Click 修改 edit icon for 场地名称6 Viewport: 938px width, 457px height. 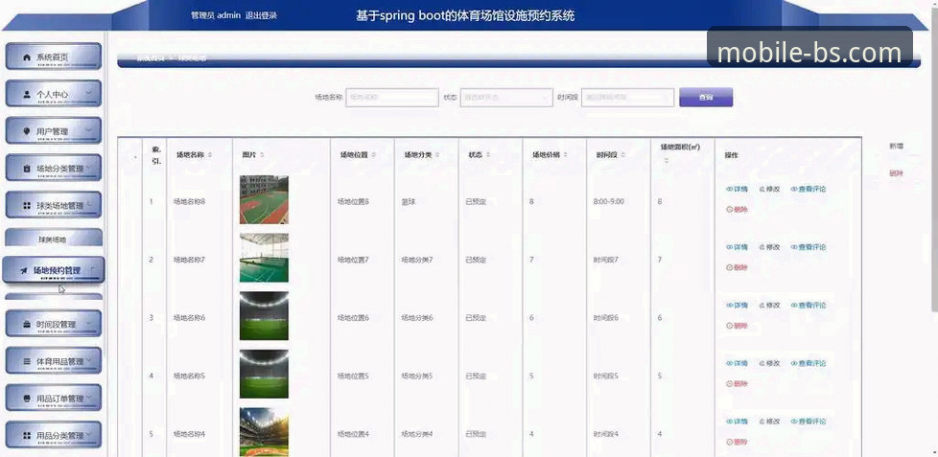pyautogui.click(x=770, y=306)
